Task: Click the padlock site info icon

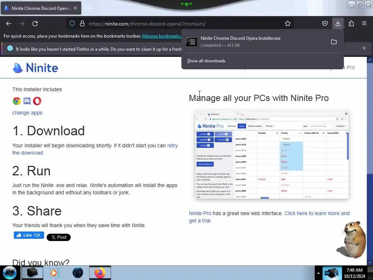Action: [82, 23]
